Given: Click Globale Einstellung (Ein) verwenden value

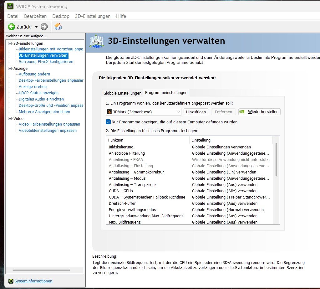Looking at the screenshot, I should (x=224, y=172).
